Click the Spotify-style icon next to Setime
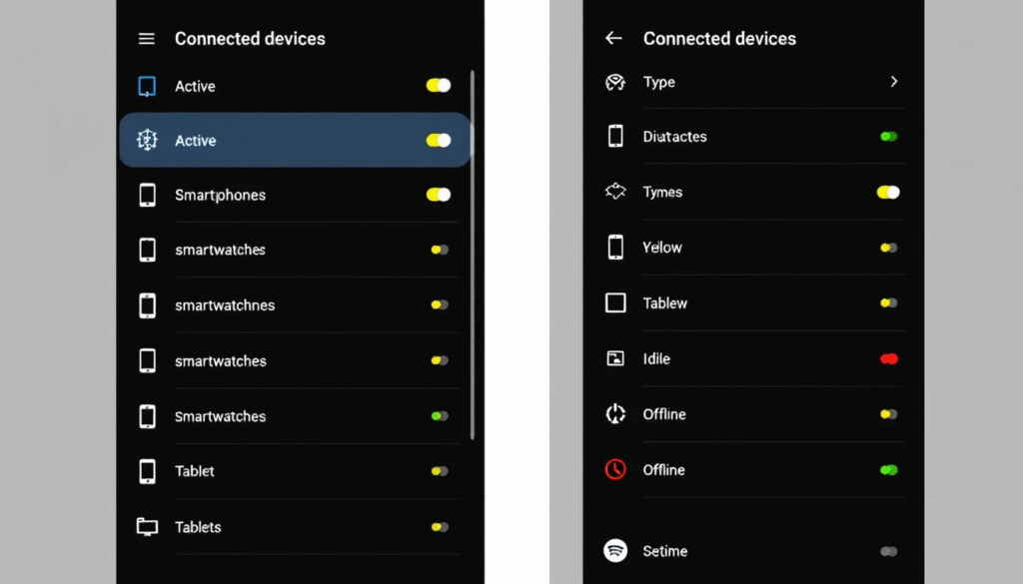The image size is (1023, 584). coord(615,551)
